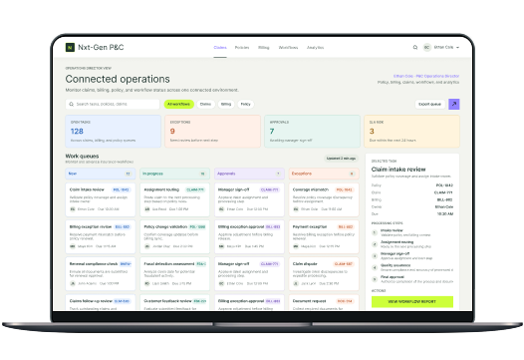This screenshot has height=360, width=524.
Task: Click the Updated 2 min ago badge
Action: [341, 159]
